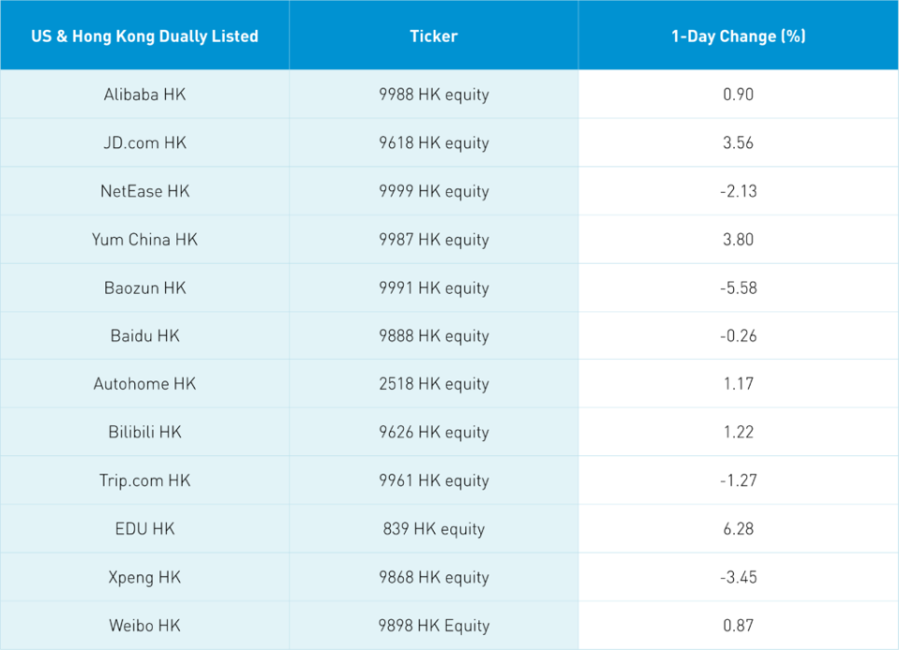Select ticker '2518 HK equity'
This screenshot has height=650, width=899.
[x=433, y=384]
